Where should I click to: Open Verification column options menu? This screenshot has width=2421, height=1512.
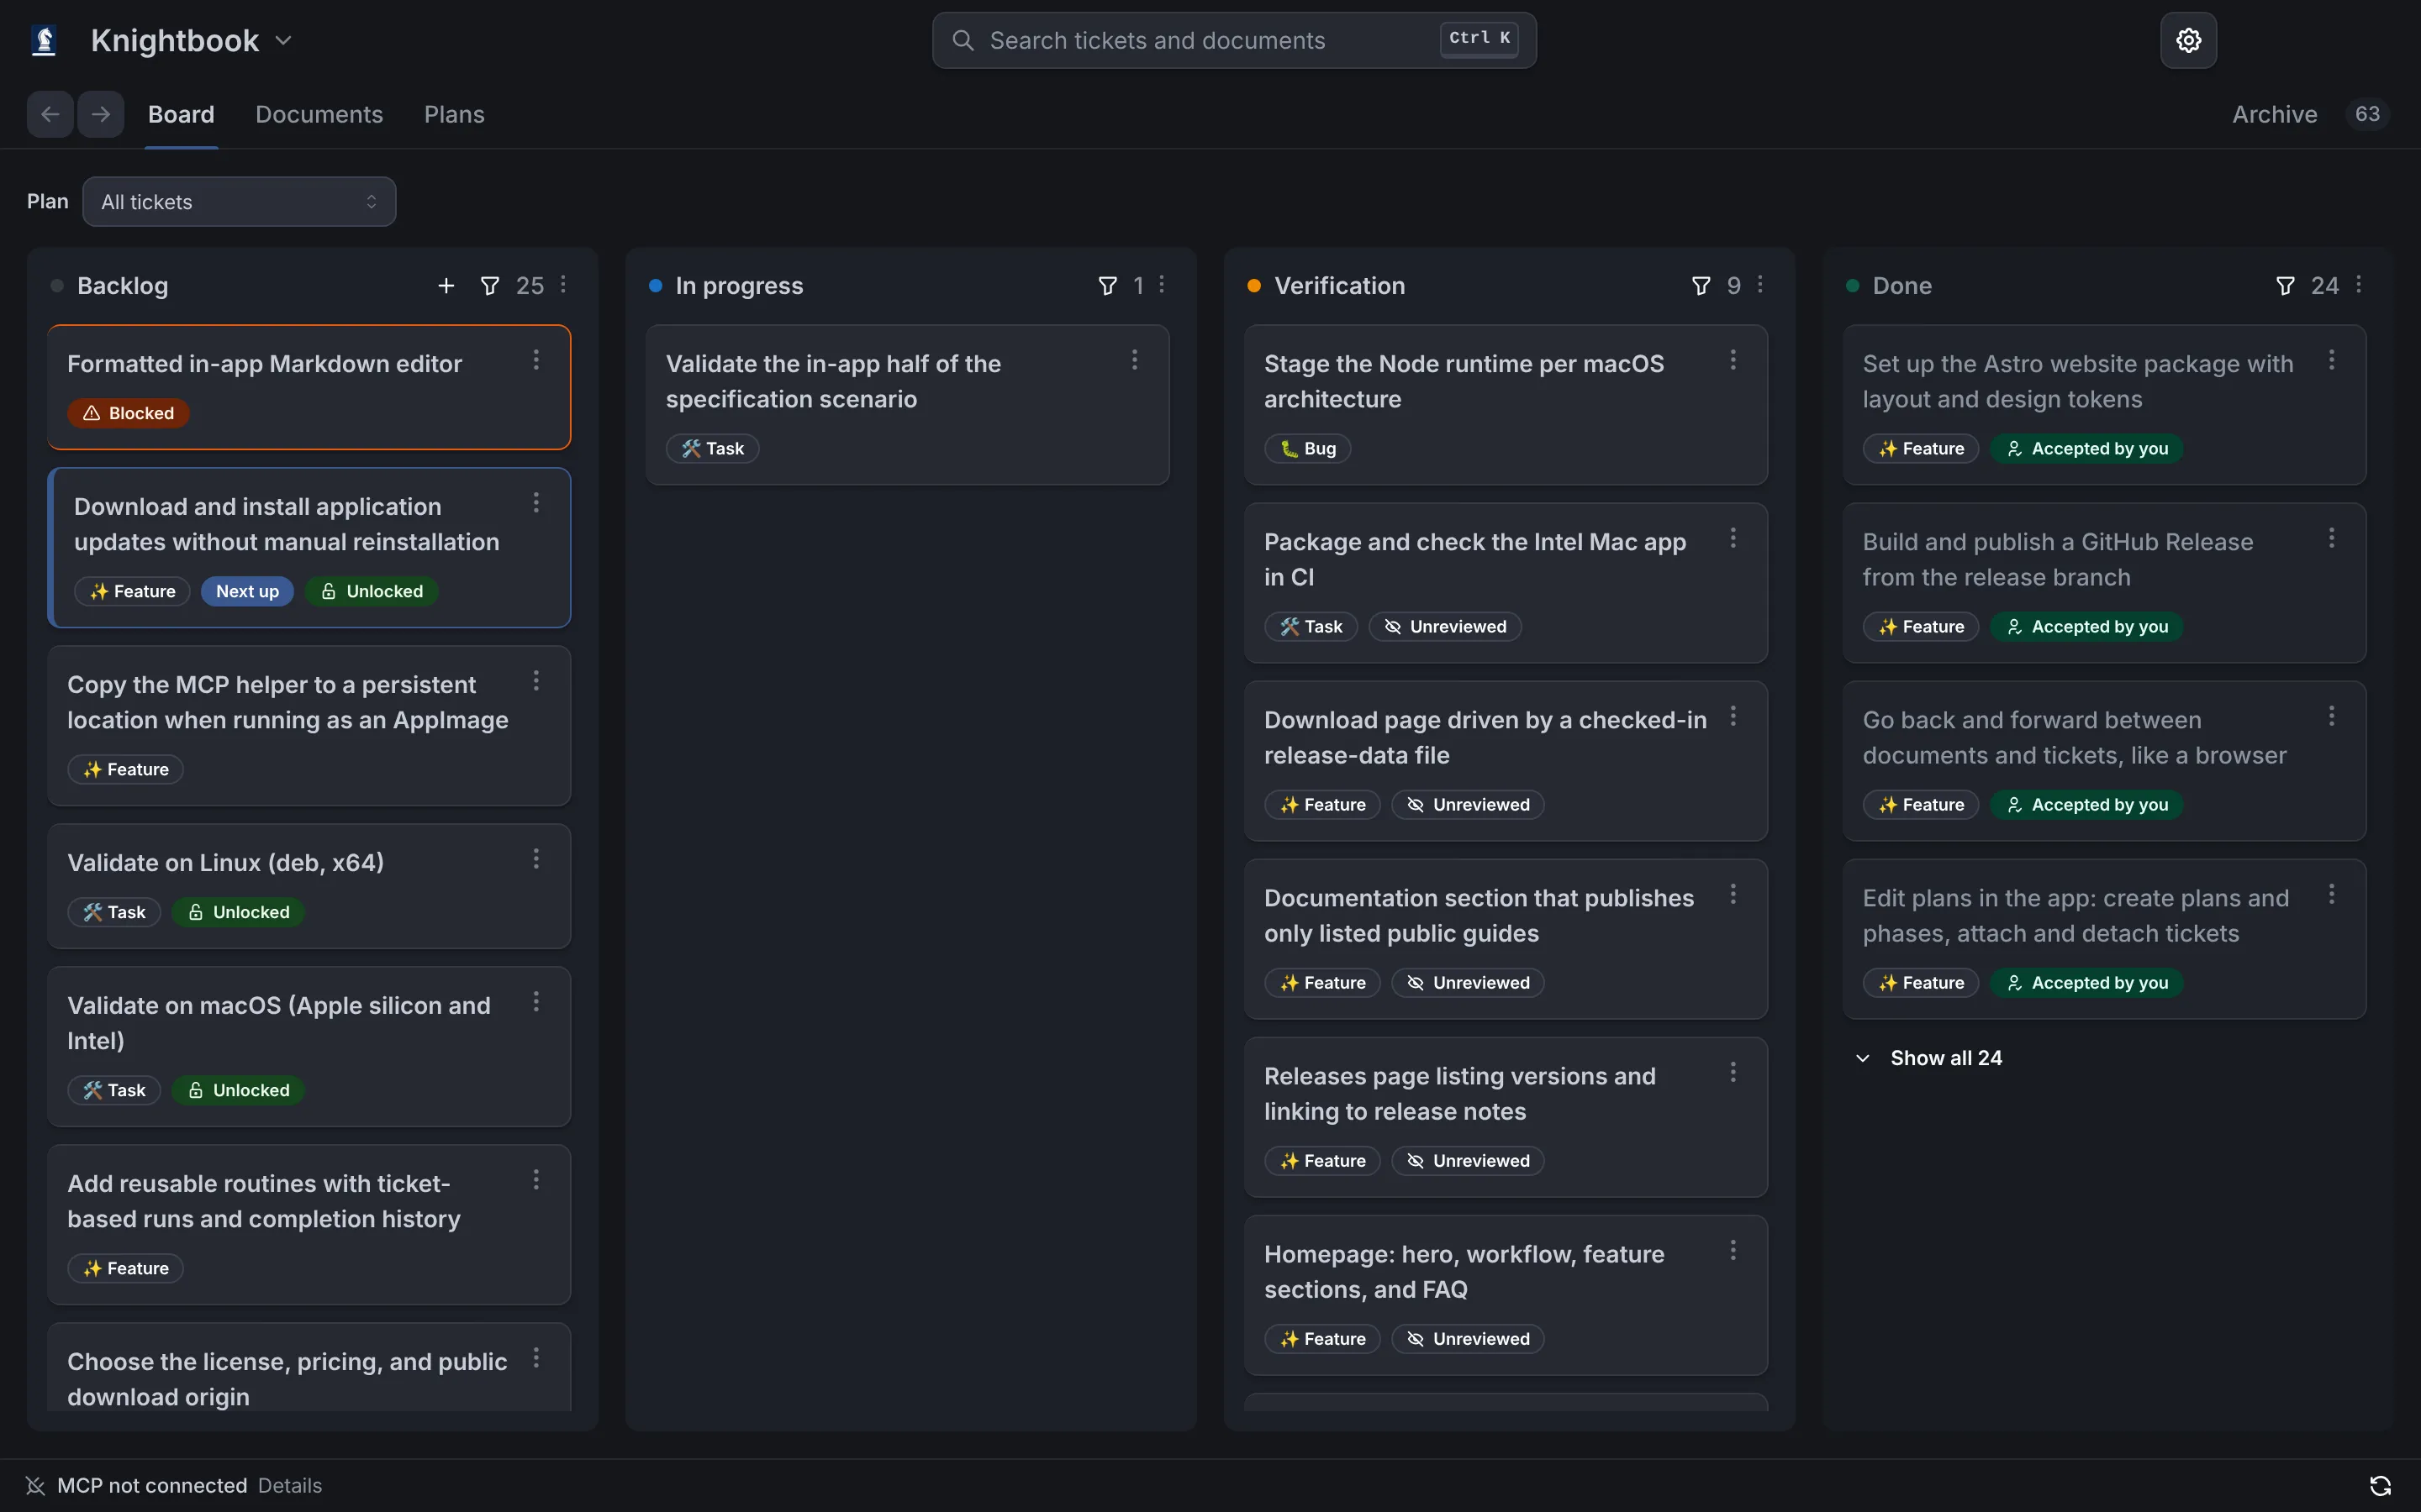(x=1759, y=285)
